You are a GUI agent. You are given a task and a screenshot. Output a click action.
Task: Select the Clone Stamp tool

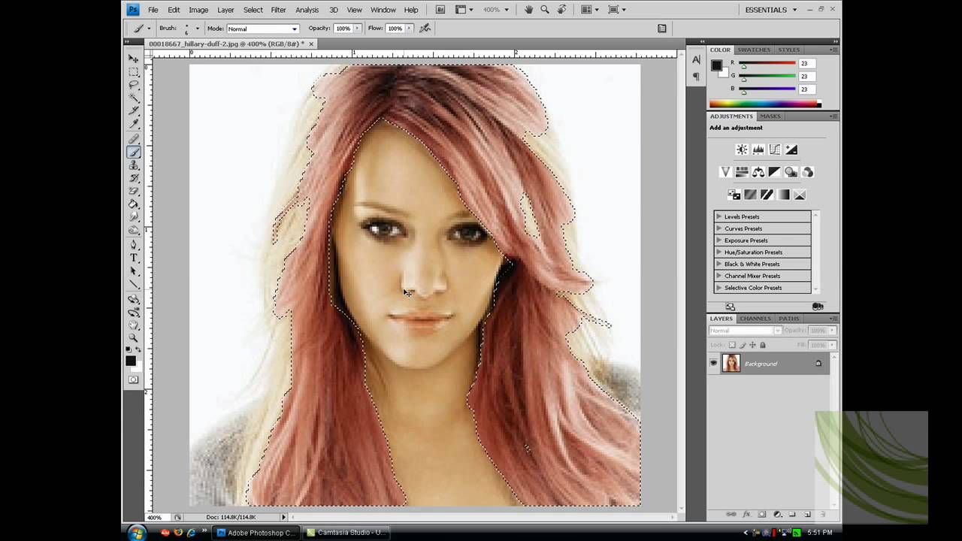(134, 165)
